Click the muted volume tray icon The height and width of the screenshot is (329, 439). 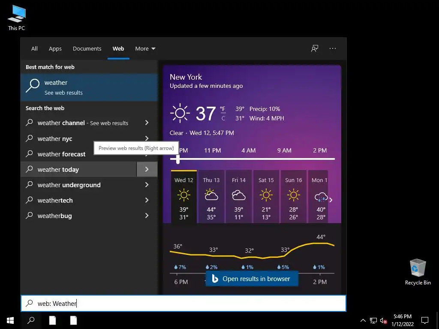tap(383, 320)
